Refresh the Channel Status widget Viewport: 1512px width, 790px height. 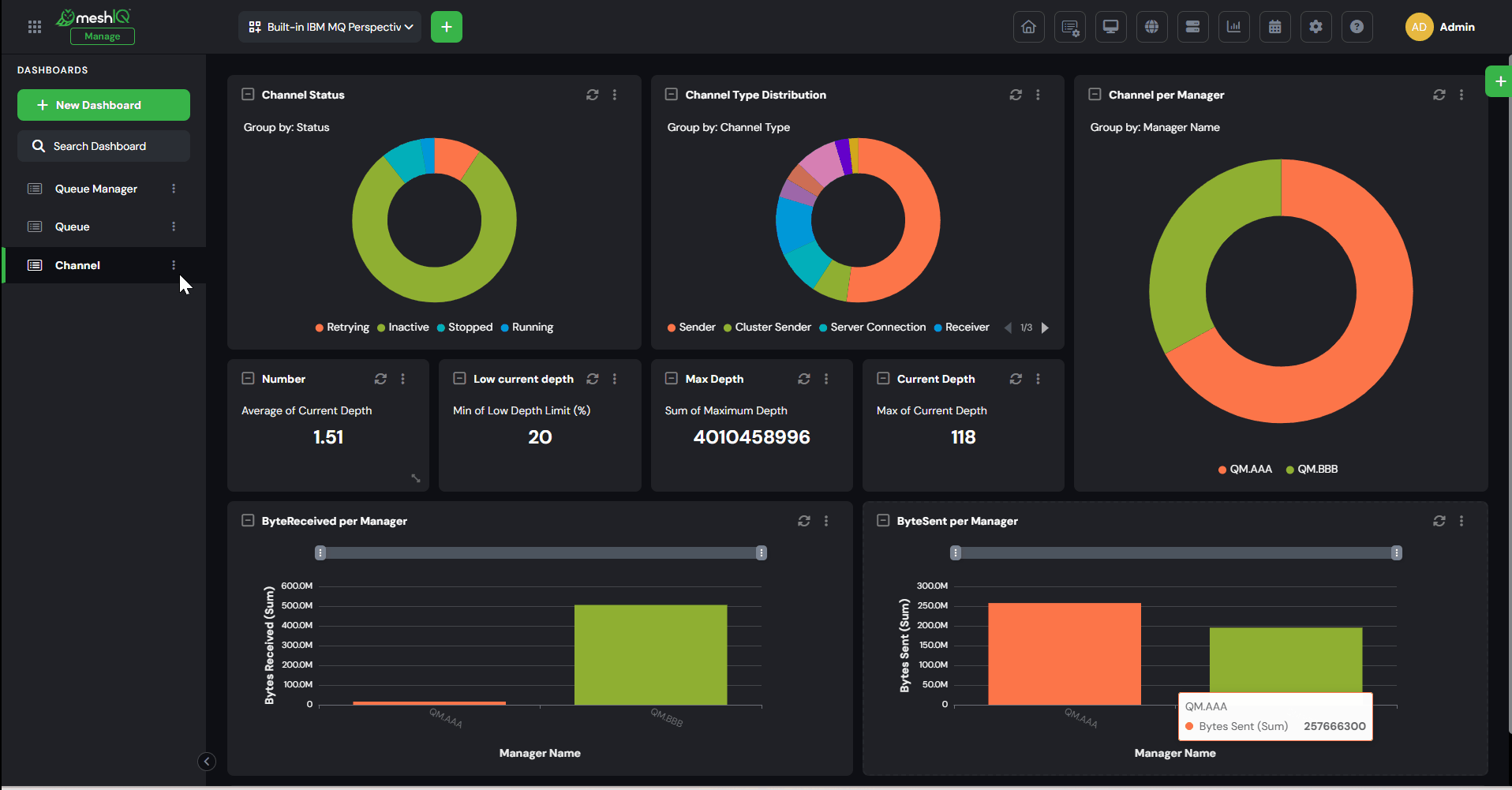pos(592,95)
